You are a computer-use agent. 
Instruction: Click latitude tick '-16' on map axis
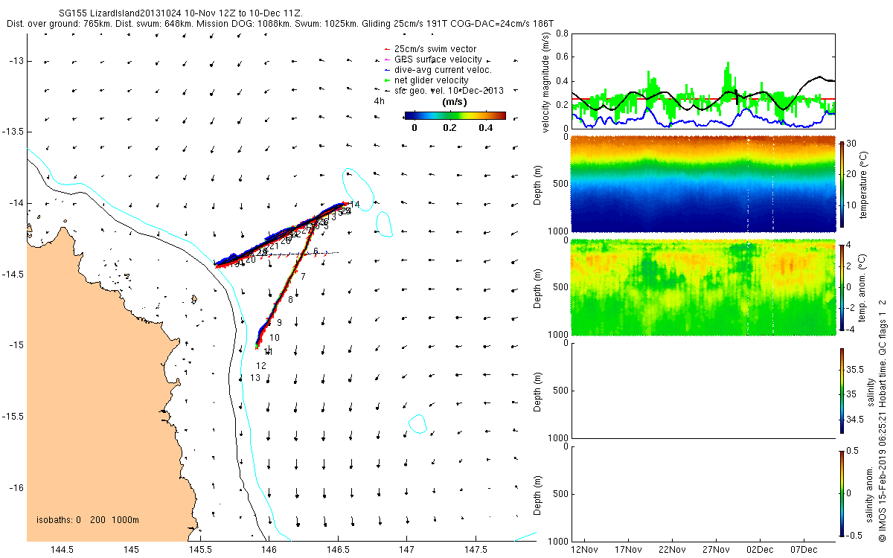click(17, 488)
